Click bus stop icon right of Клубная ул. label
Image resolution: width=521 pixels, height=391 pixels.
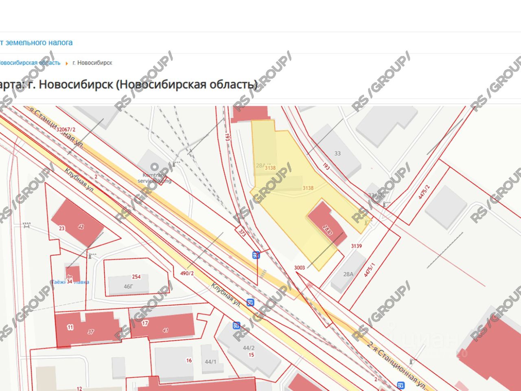250,302
